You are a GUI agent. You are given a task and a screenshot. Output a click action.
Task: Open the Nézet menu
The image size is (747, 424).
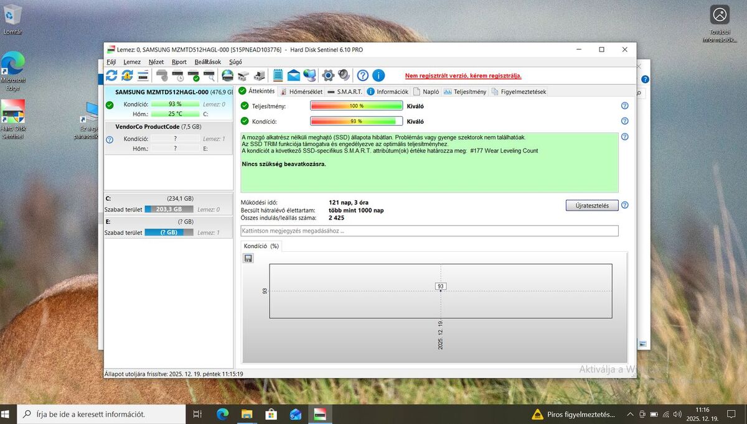pos(156,62)
